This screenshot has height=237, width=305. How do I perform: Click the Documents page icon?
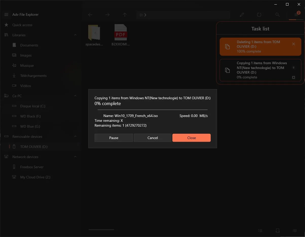click(14, 45)
